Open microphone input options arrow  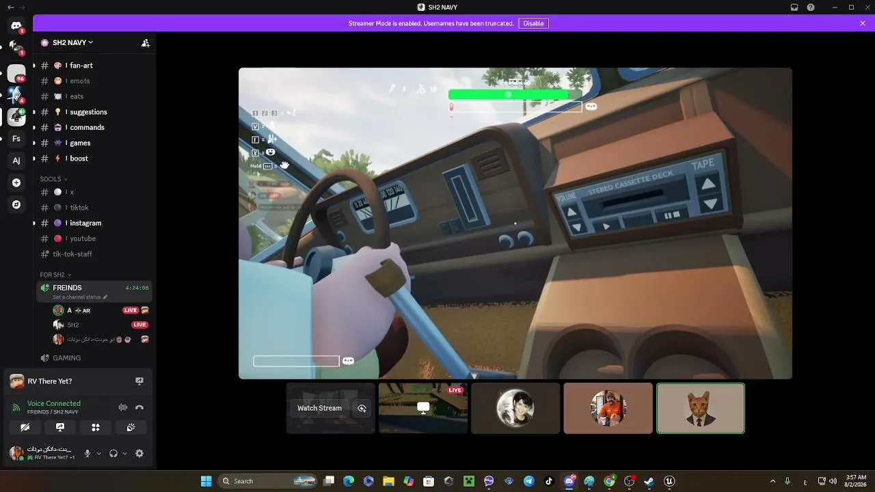[98, 453]
